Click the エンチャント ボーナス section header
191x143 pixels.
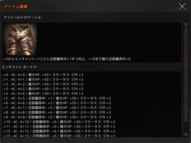19,67
